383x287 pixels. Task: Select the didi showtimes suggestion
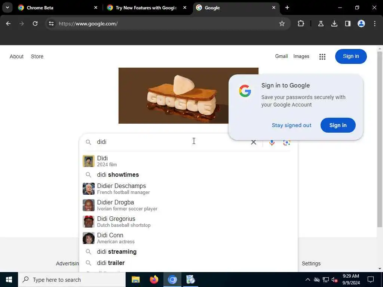tap(189, 175)
